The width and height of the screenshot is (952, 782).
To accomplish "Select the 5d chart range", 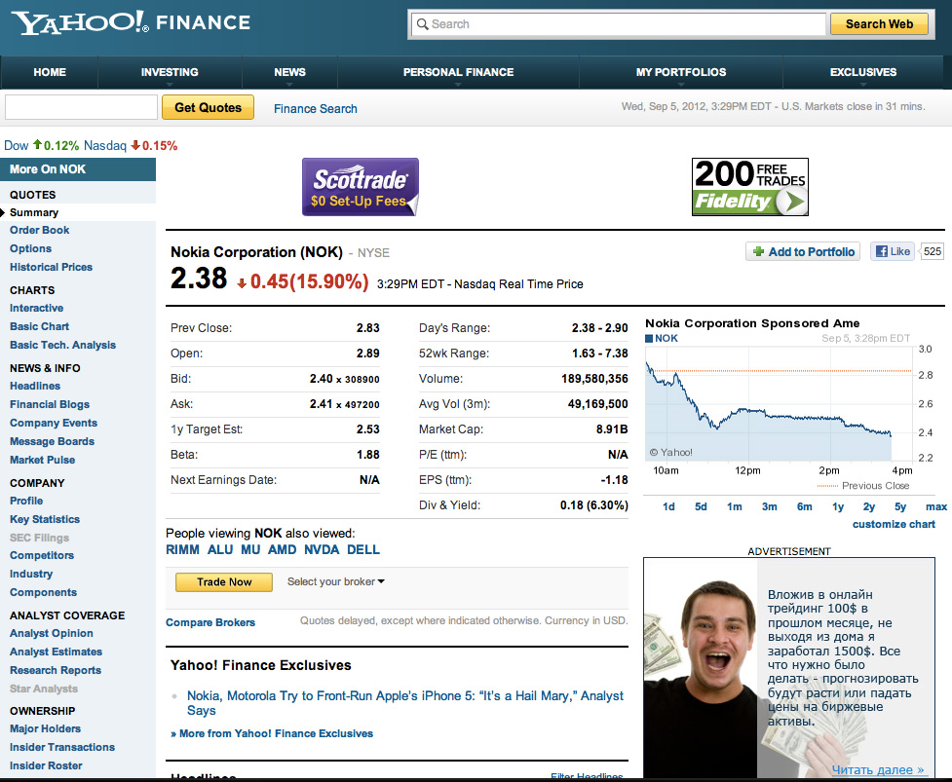I will pyautogui.click(x=701, y=506).
